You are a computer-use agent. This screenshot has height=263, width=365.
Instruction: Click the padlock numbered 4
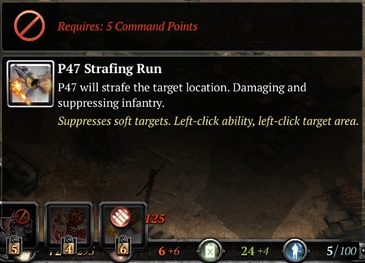coord(69,246)
